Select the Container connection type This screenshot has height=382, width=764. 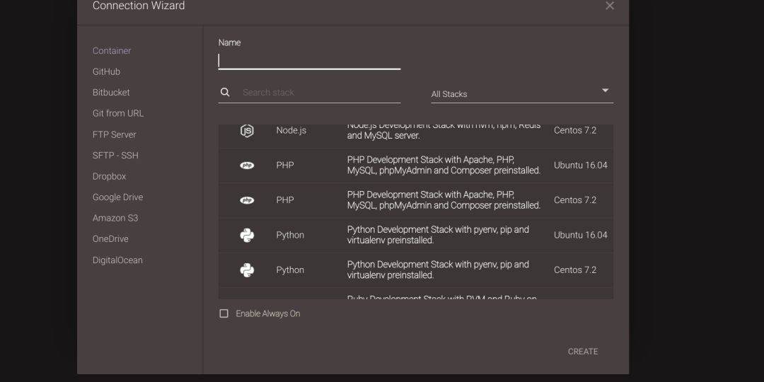[112, 51]
